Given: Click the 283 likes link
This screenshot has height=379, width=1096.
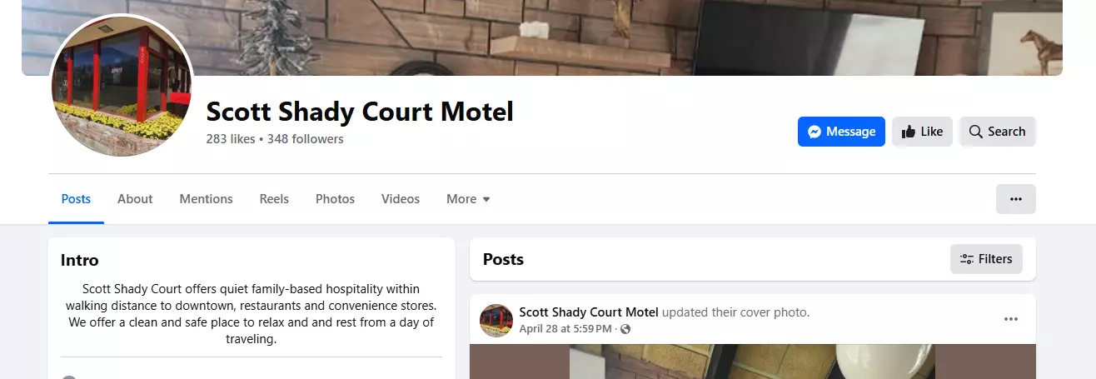Looking at the screenshot, I should 231,139.
